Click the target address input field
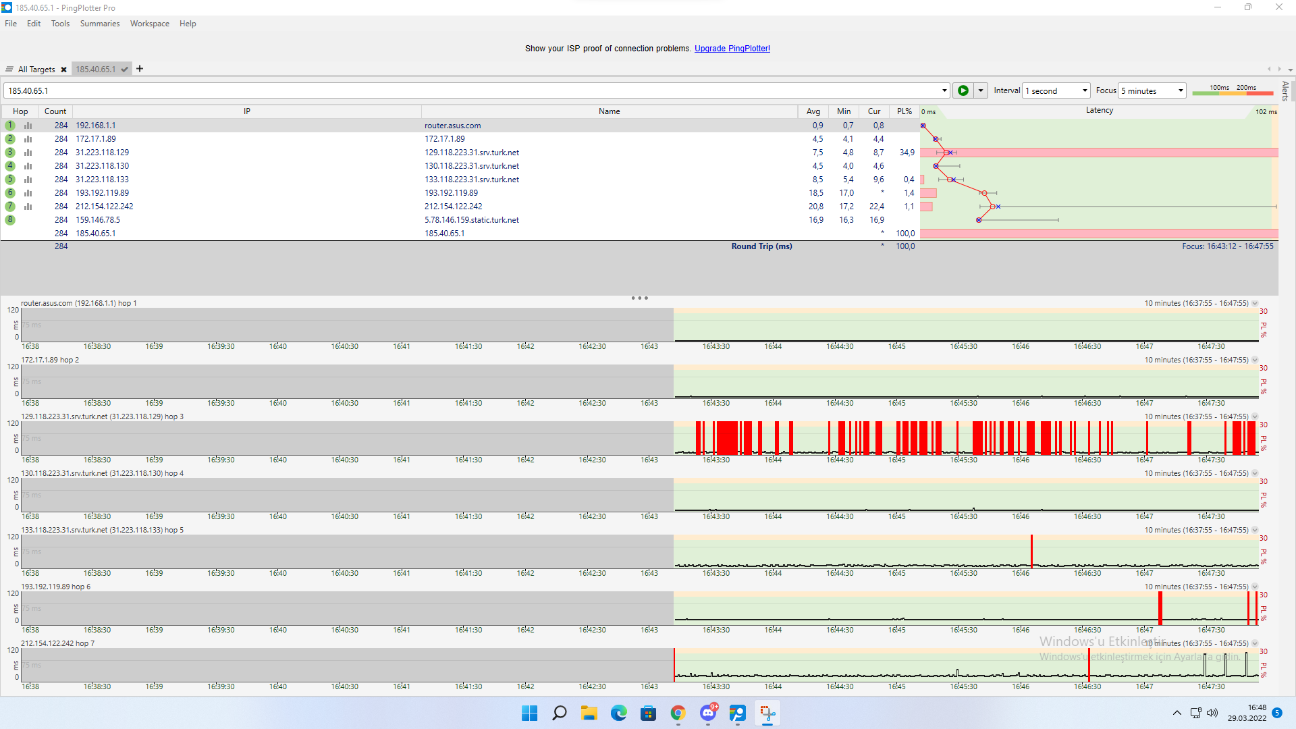Image resolution: width=1296 pixels, height=729 pixels. (473, 90)
